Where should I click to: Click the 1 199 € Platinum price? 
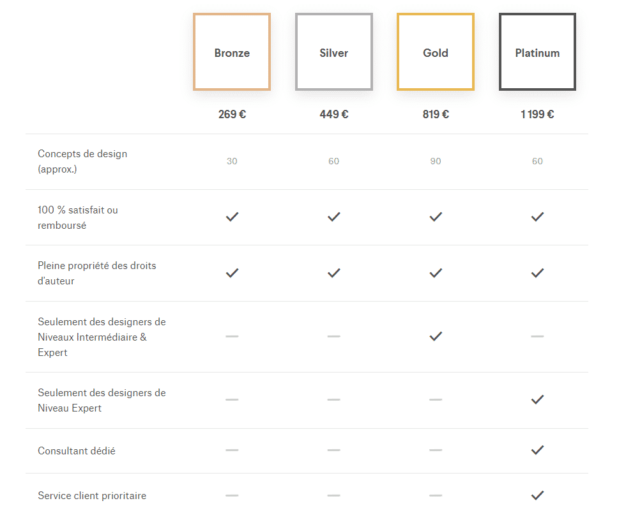(537, 114)
